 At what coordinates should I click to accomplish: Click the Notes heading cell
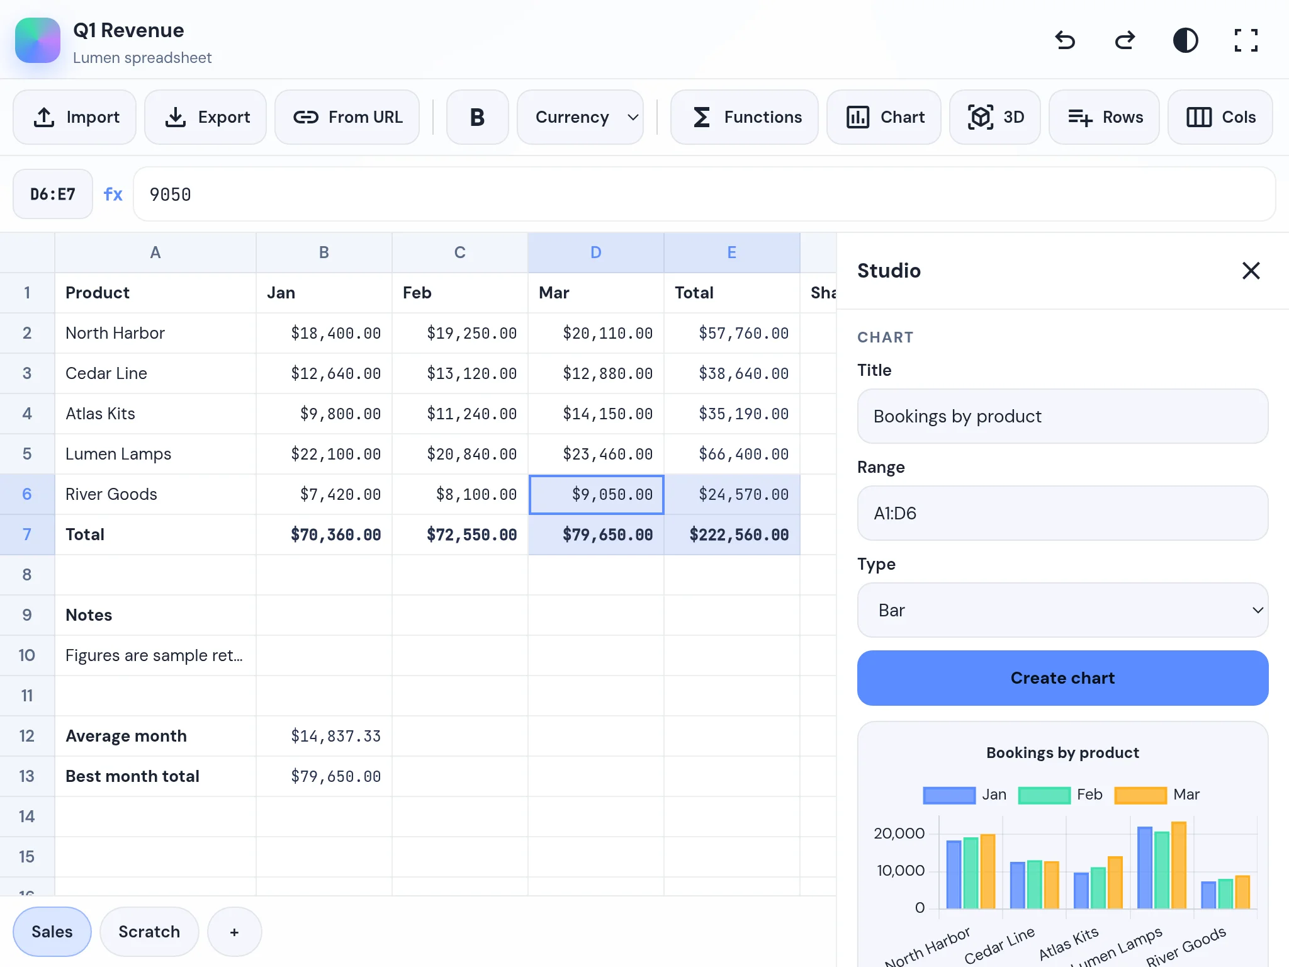(155, 615)
